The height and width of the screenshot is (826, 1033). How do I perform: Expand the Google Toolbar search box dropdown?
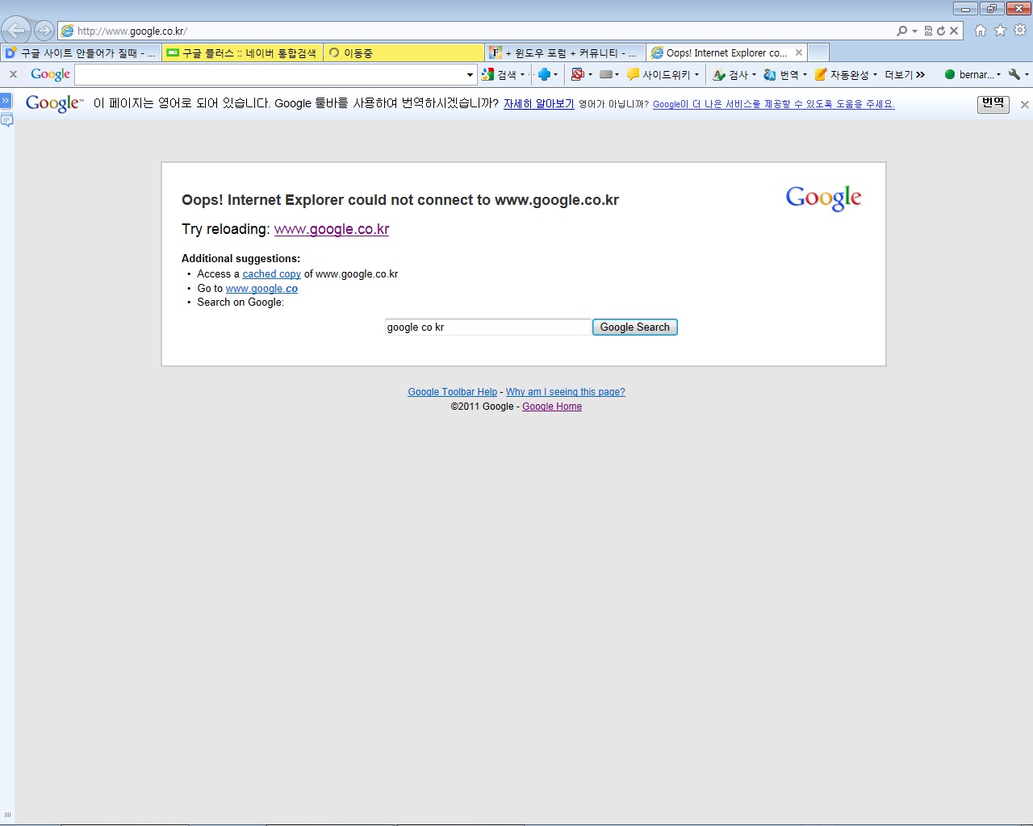click(x=470, y=75)
